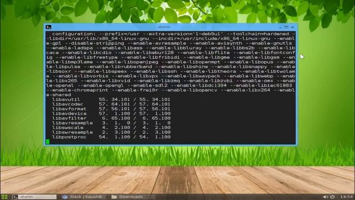Click the 14:54 clock in taskbar
This screenshot has height=200, width=355.
pyautogui.click(x=346, y=197)
